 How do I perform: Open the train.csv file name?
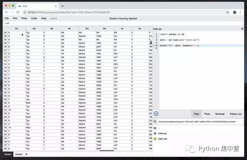pos(162,139)
